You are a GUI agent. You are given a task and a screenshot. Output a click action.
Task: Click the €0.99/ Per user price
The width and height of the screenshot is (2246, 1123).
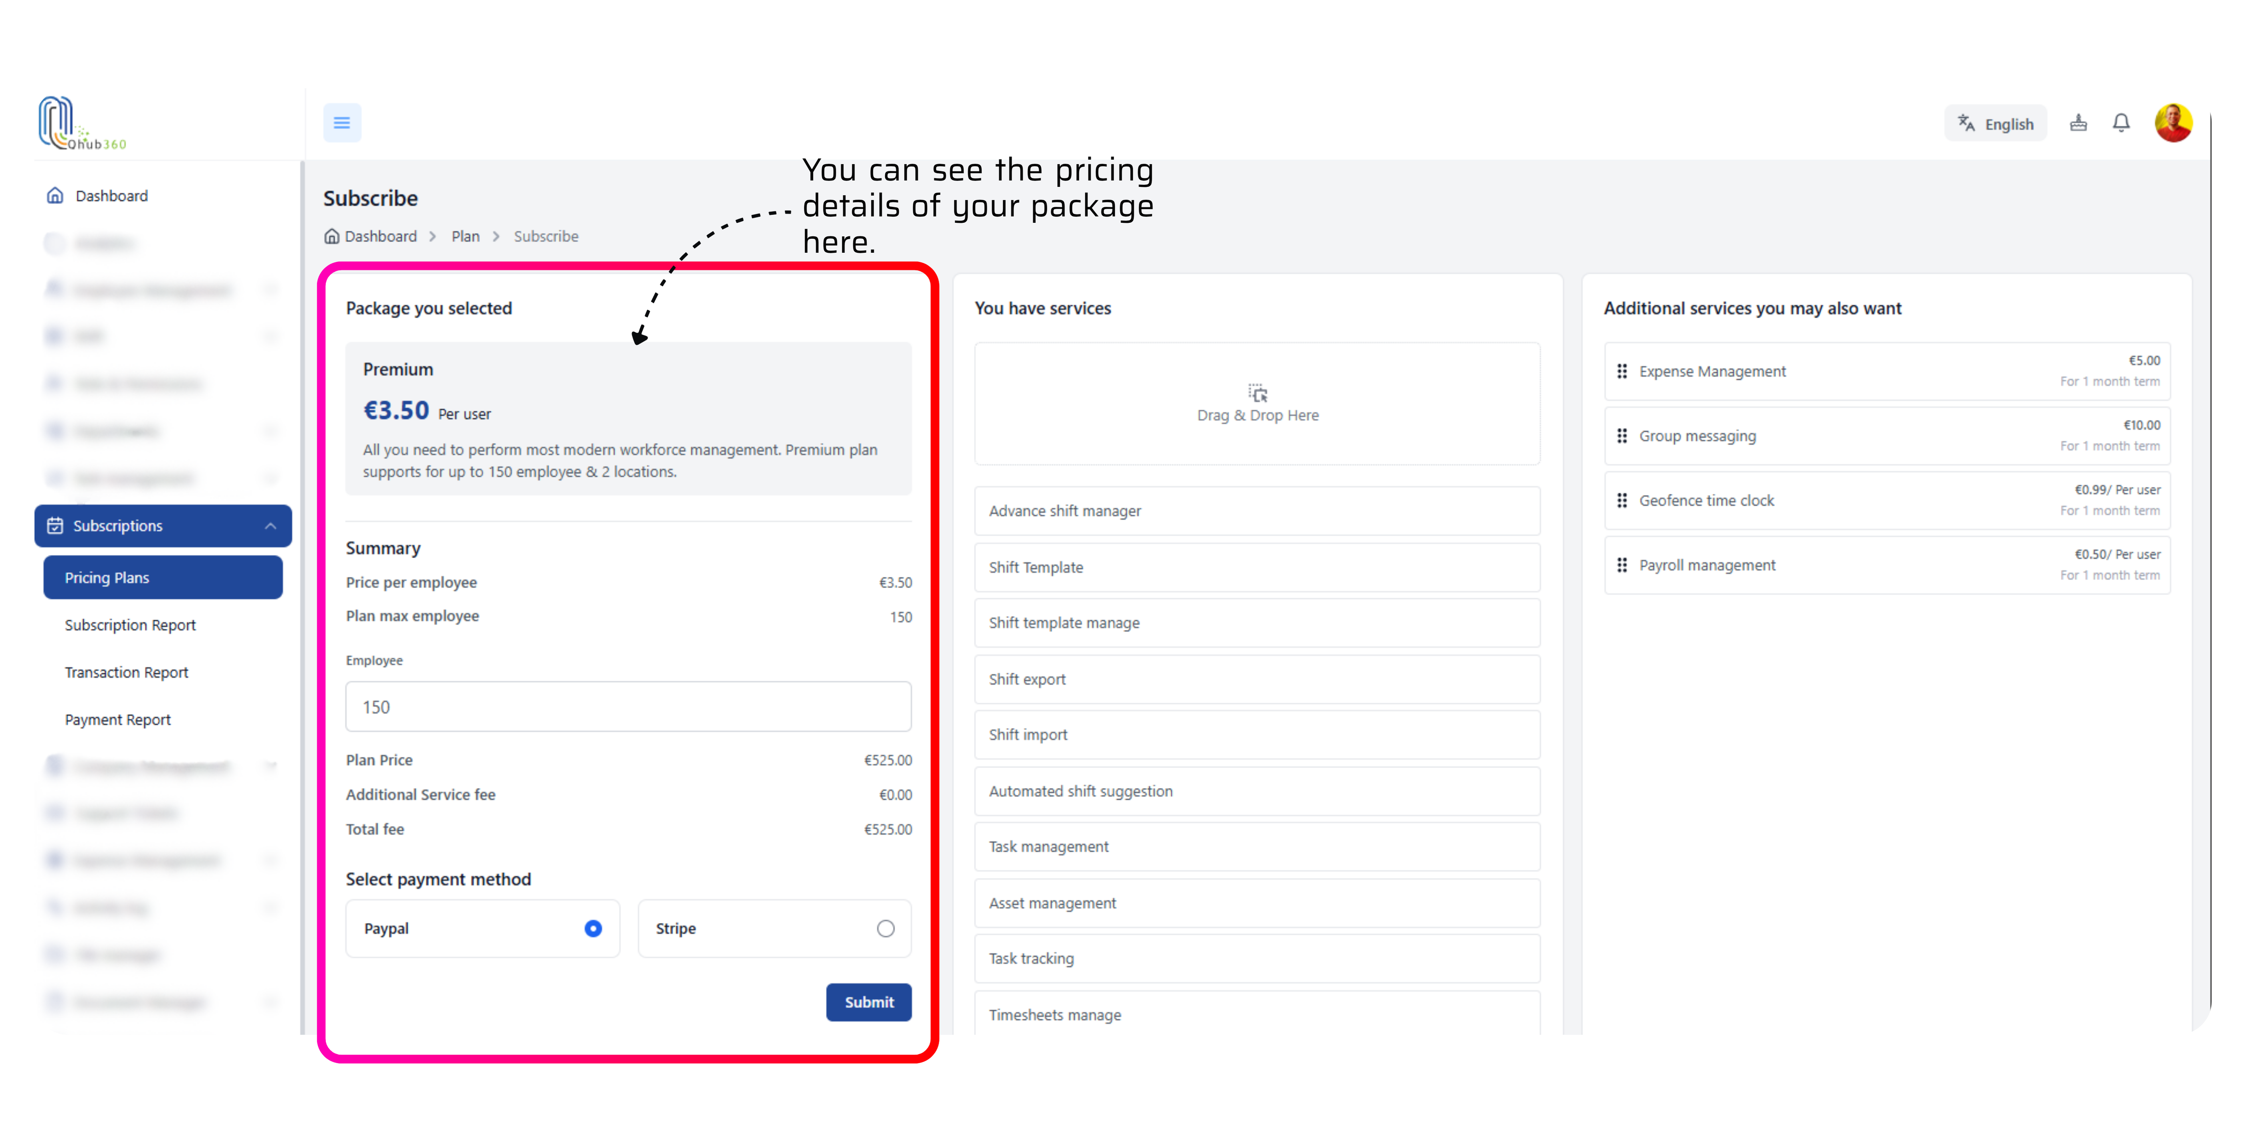[2117, 490]
